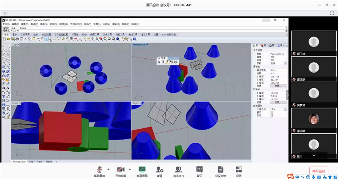Open the 投影 projection dropdown
Screen dimensions: 338x179
[x=285, y=62]
